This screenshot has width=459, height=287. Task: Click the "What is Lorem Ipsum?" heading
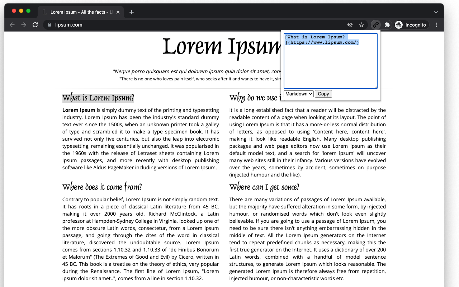click(98, 98)
